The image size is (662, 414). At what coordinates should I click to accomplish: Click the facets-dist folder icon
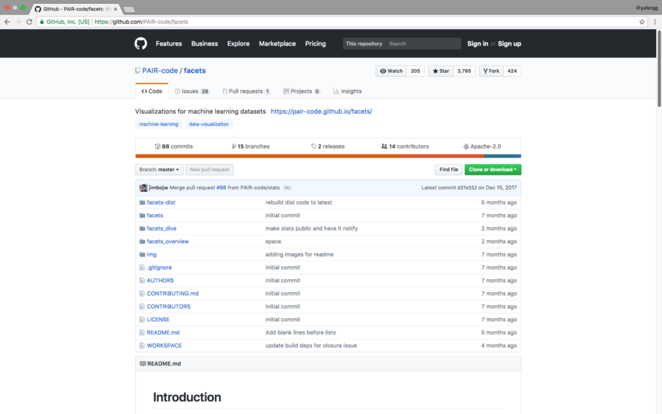click(142, 203)
